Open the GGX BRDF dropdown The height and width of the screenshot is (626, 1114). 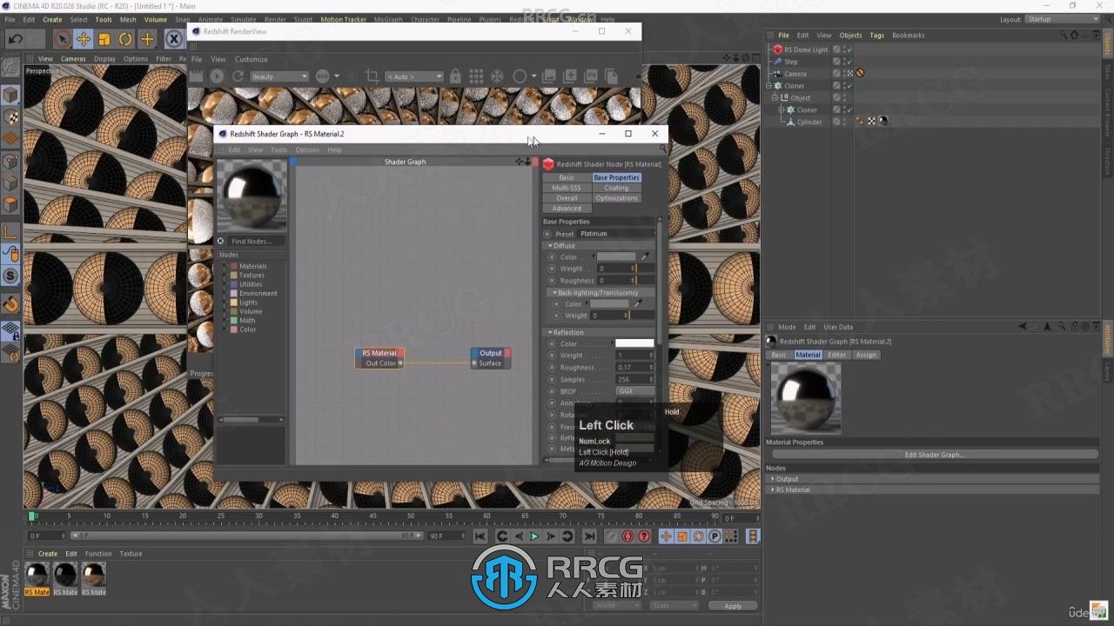tap(634, 391)
